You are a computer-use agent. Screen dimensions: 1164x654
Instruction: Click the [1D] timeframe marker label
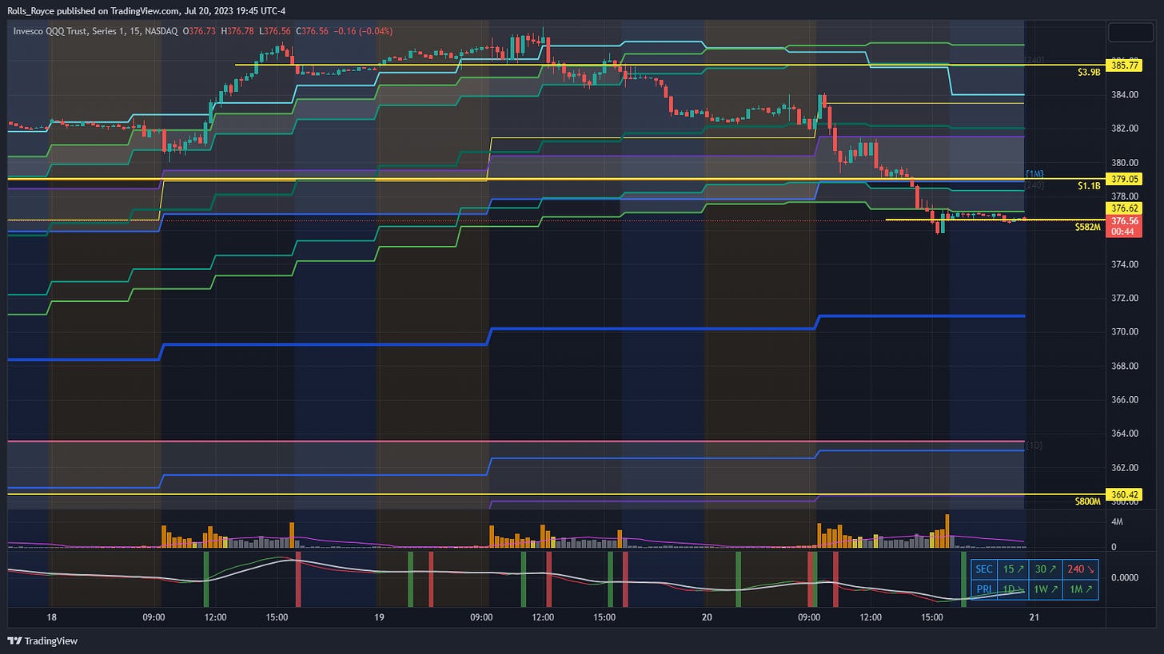[1034, 445]
